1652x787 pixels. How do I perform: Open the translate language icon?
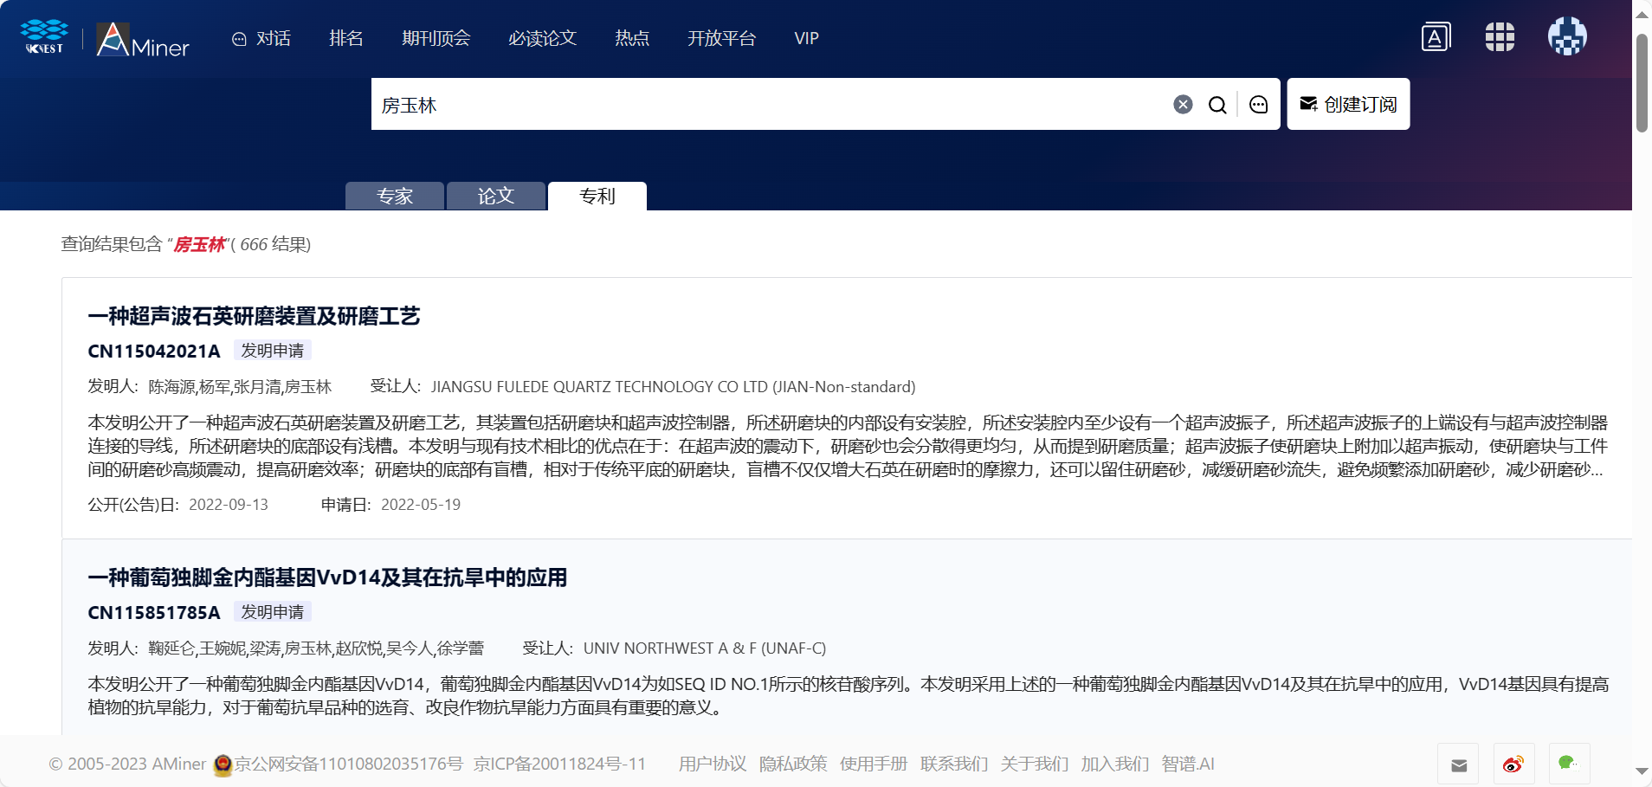(x=1436, y=37)
